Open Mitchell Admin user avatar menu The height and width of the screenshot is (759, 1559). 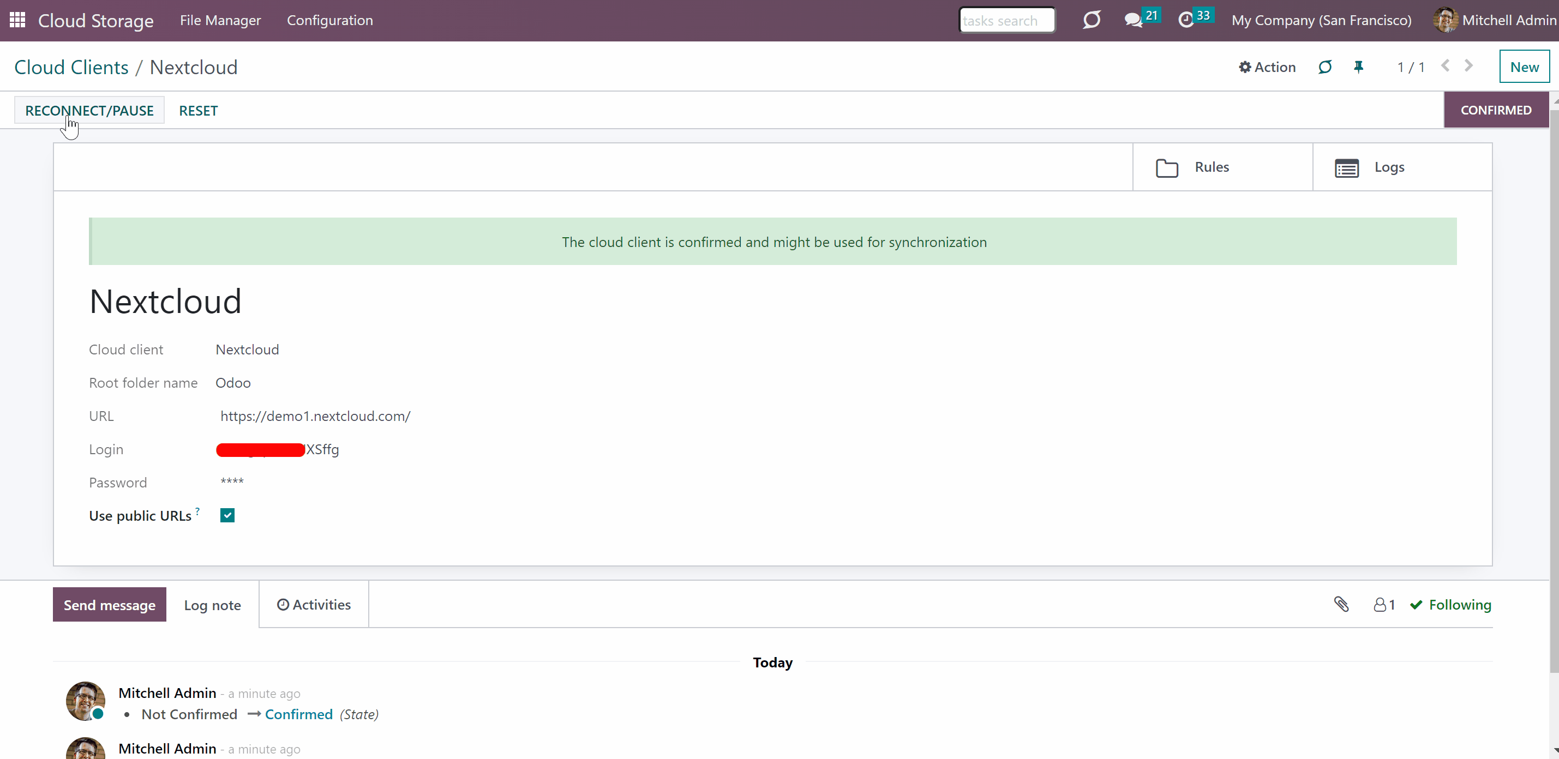1445,20
